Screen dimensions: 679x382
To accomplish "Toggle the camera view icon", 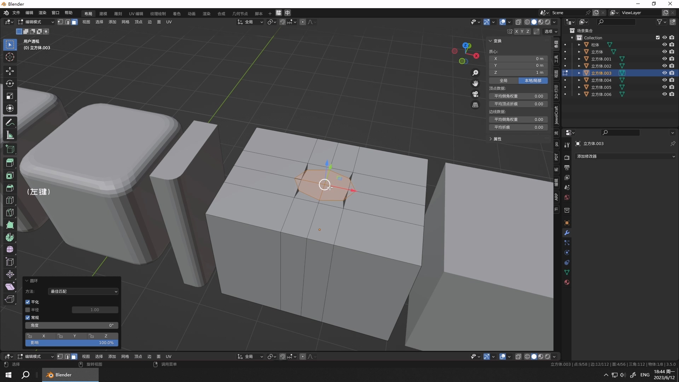I will pyautogui.click(x=475, y=94).
